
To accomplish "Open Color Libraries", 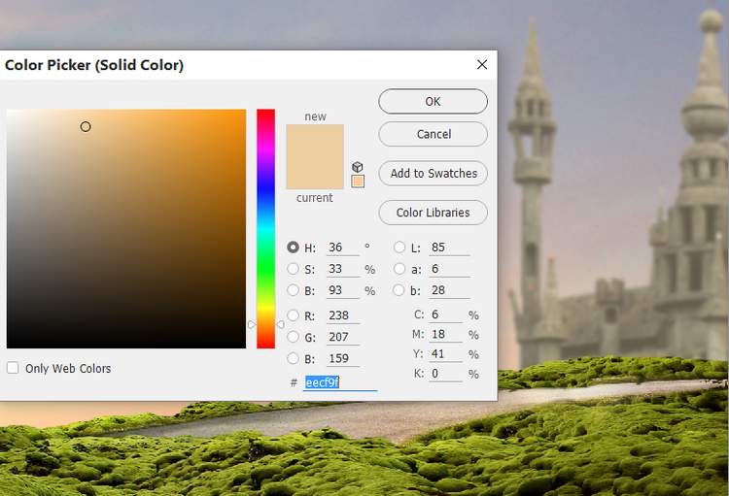I will (x=434, y=213).
